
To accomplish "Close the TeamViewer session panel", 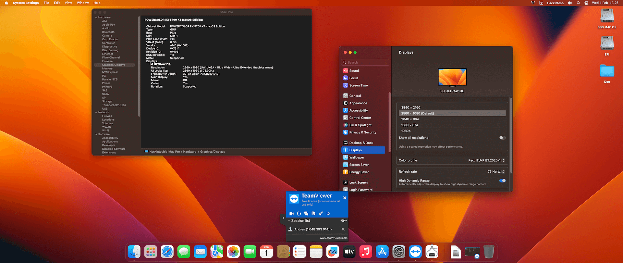I will 345,198.
